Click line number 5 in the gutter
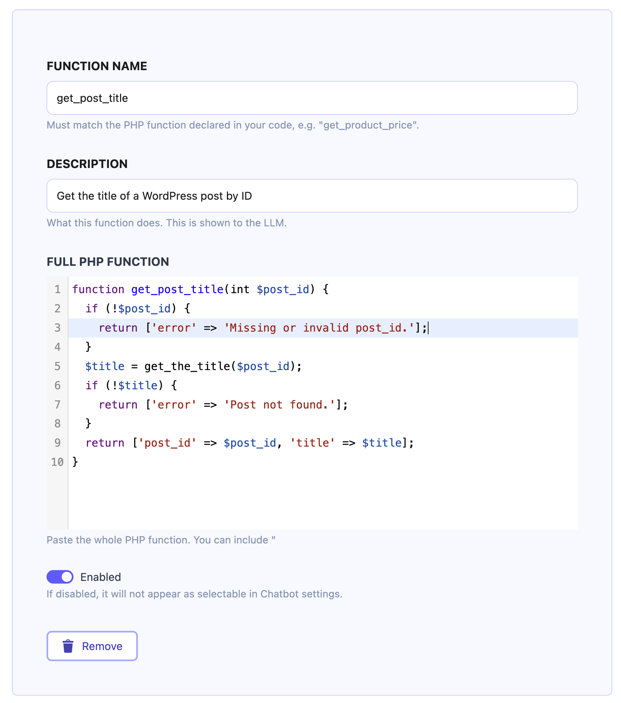This screenshot has height=703, width=621. click(x=57, y=366)
